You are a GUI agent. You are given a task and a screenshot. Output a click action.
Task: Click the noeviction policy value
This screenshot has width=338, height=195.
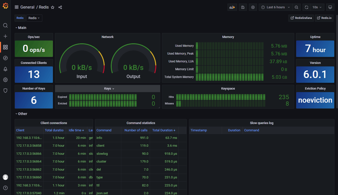pyautogui.click(x=315, y=100)
